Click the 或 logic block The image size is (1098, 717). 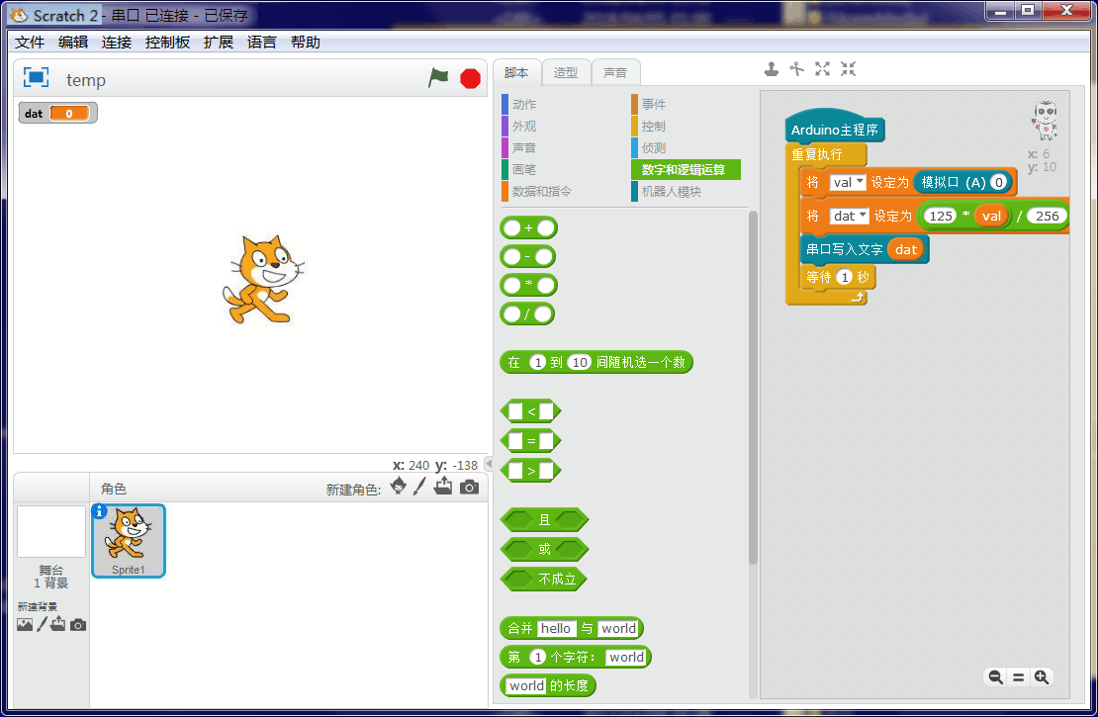(x=544, y=549)
